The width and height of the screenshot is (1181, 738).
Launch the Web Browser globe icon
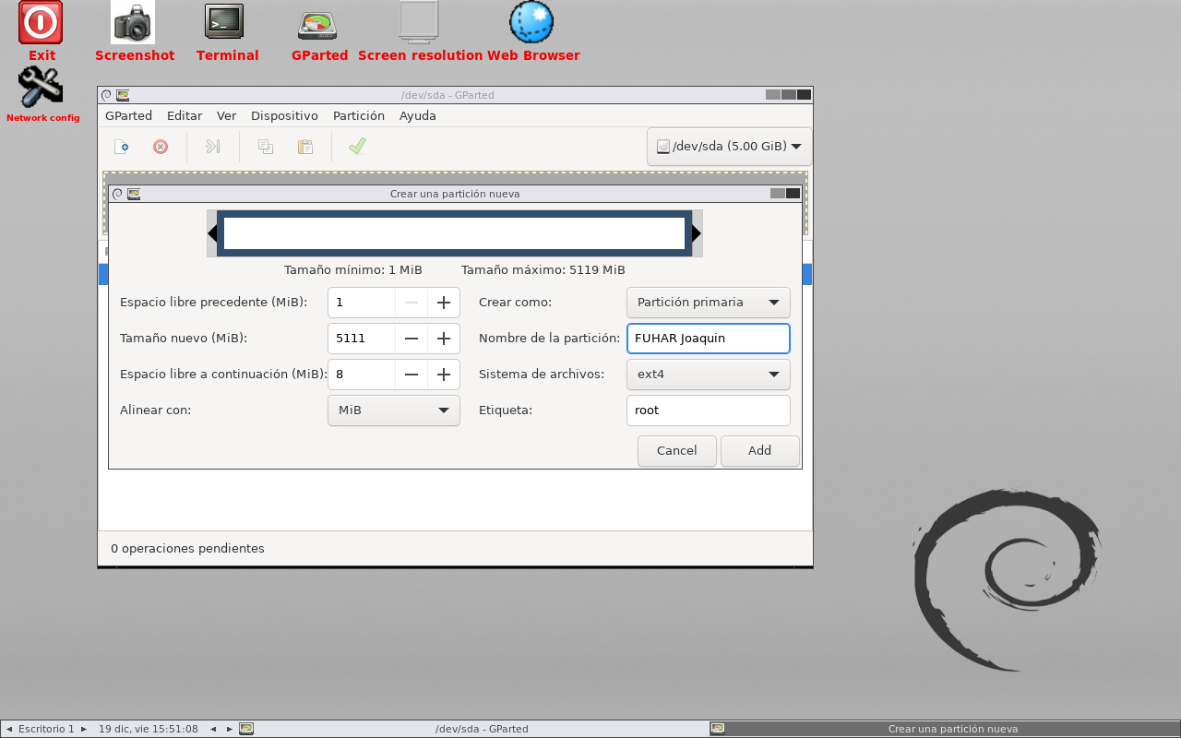[532, 23]
